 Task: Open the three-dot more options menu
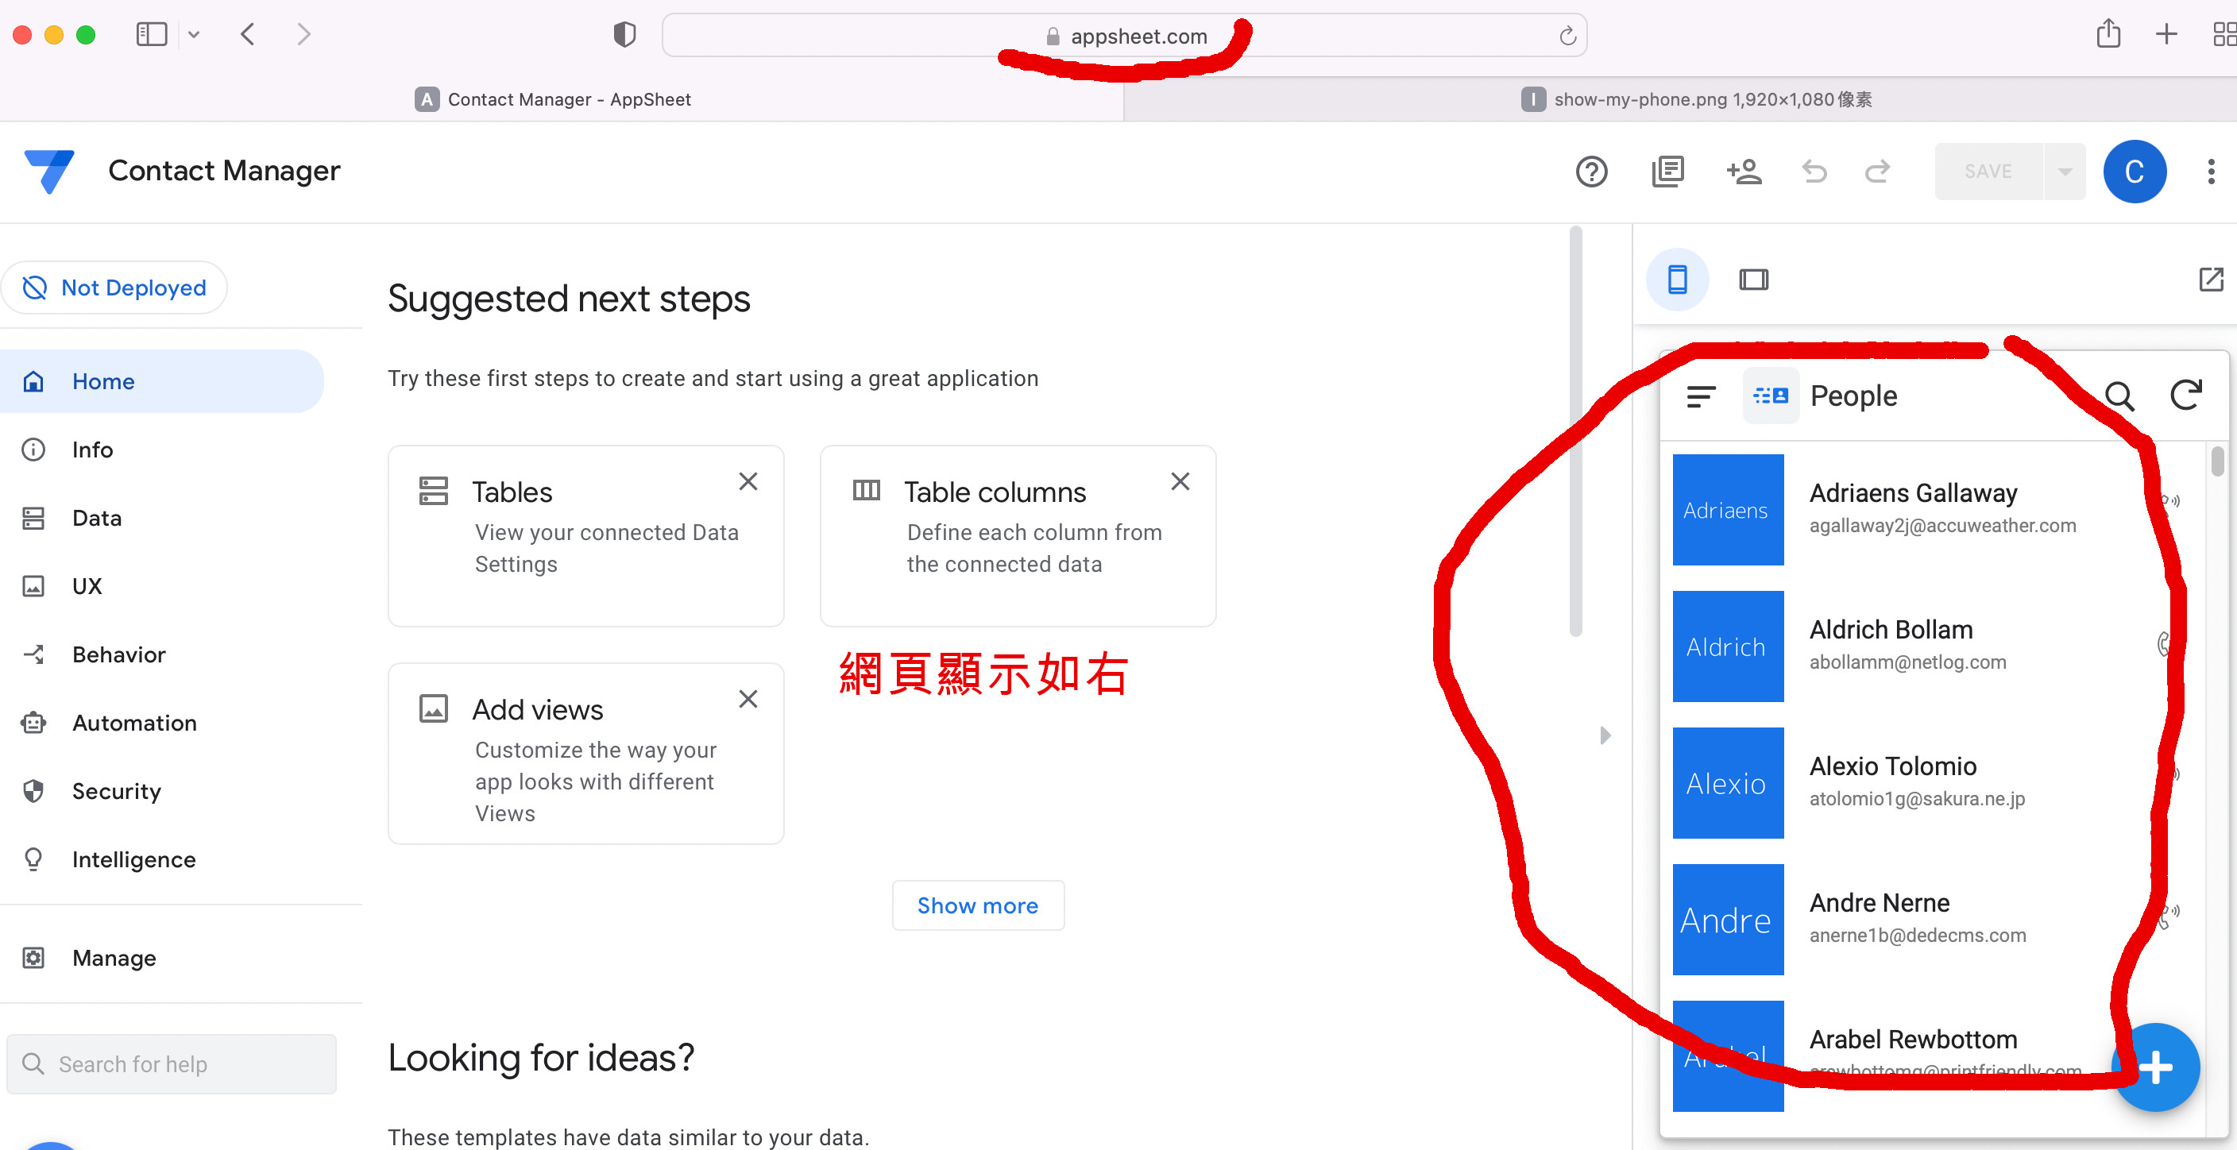click(2210, 171)
